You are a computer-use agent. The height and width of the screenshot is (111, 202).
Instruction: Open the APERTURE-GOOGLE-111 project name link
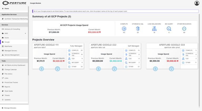coord(46,45)
